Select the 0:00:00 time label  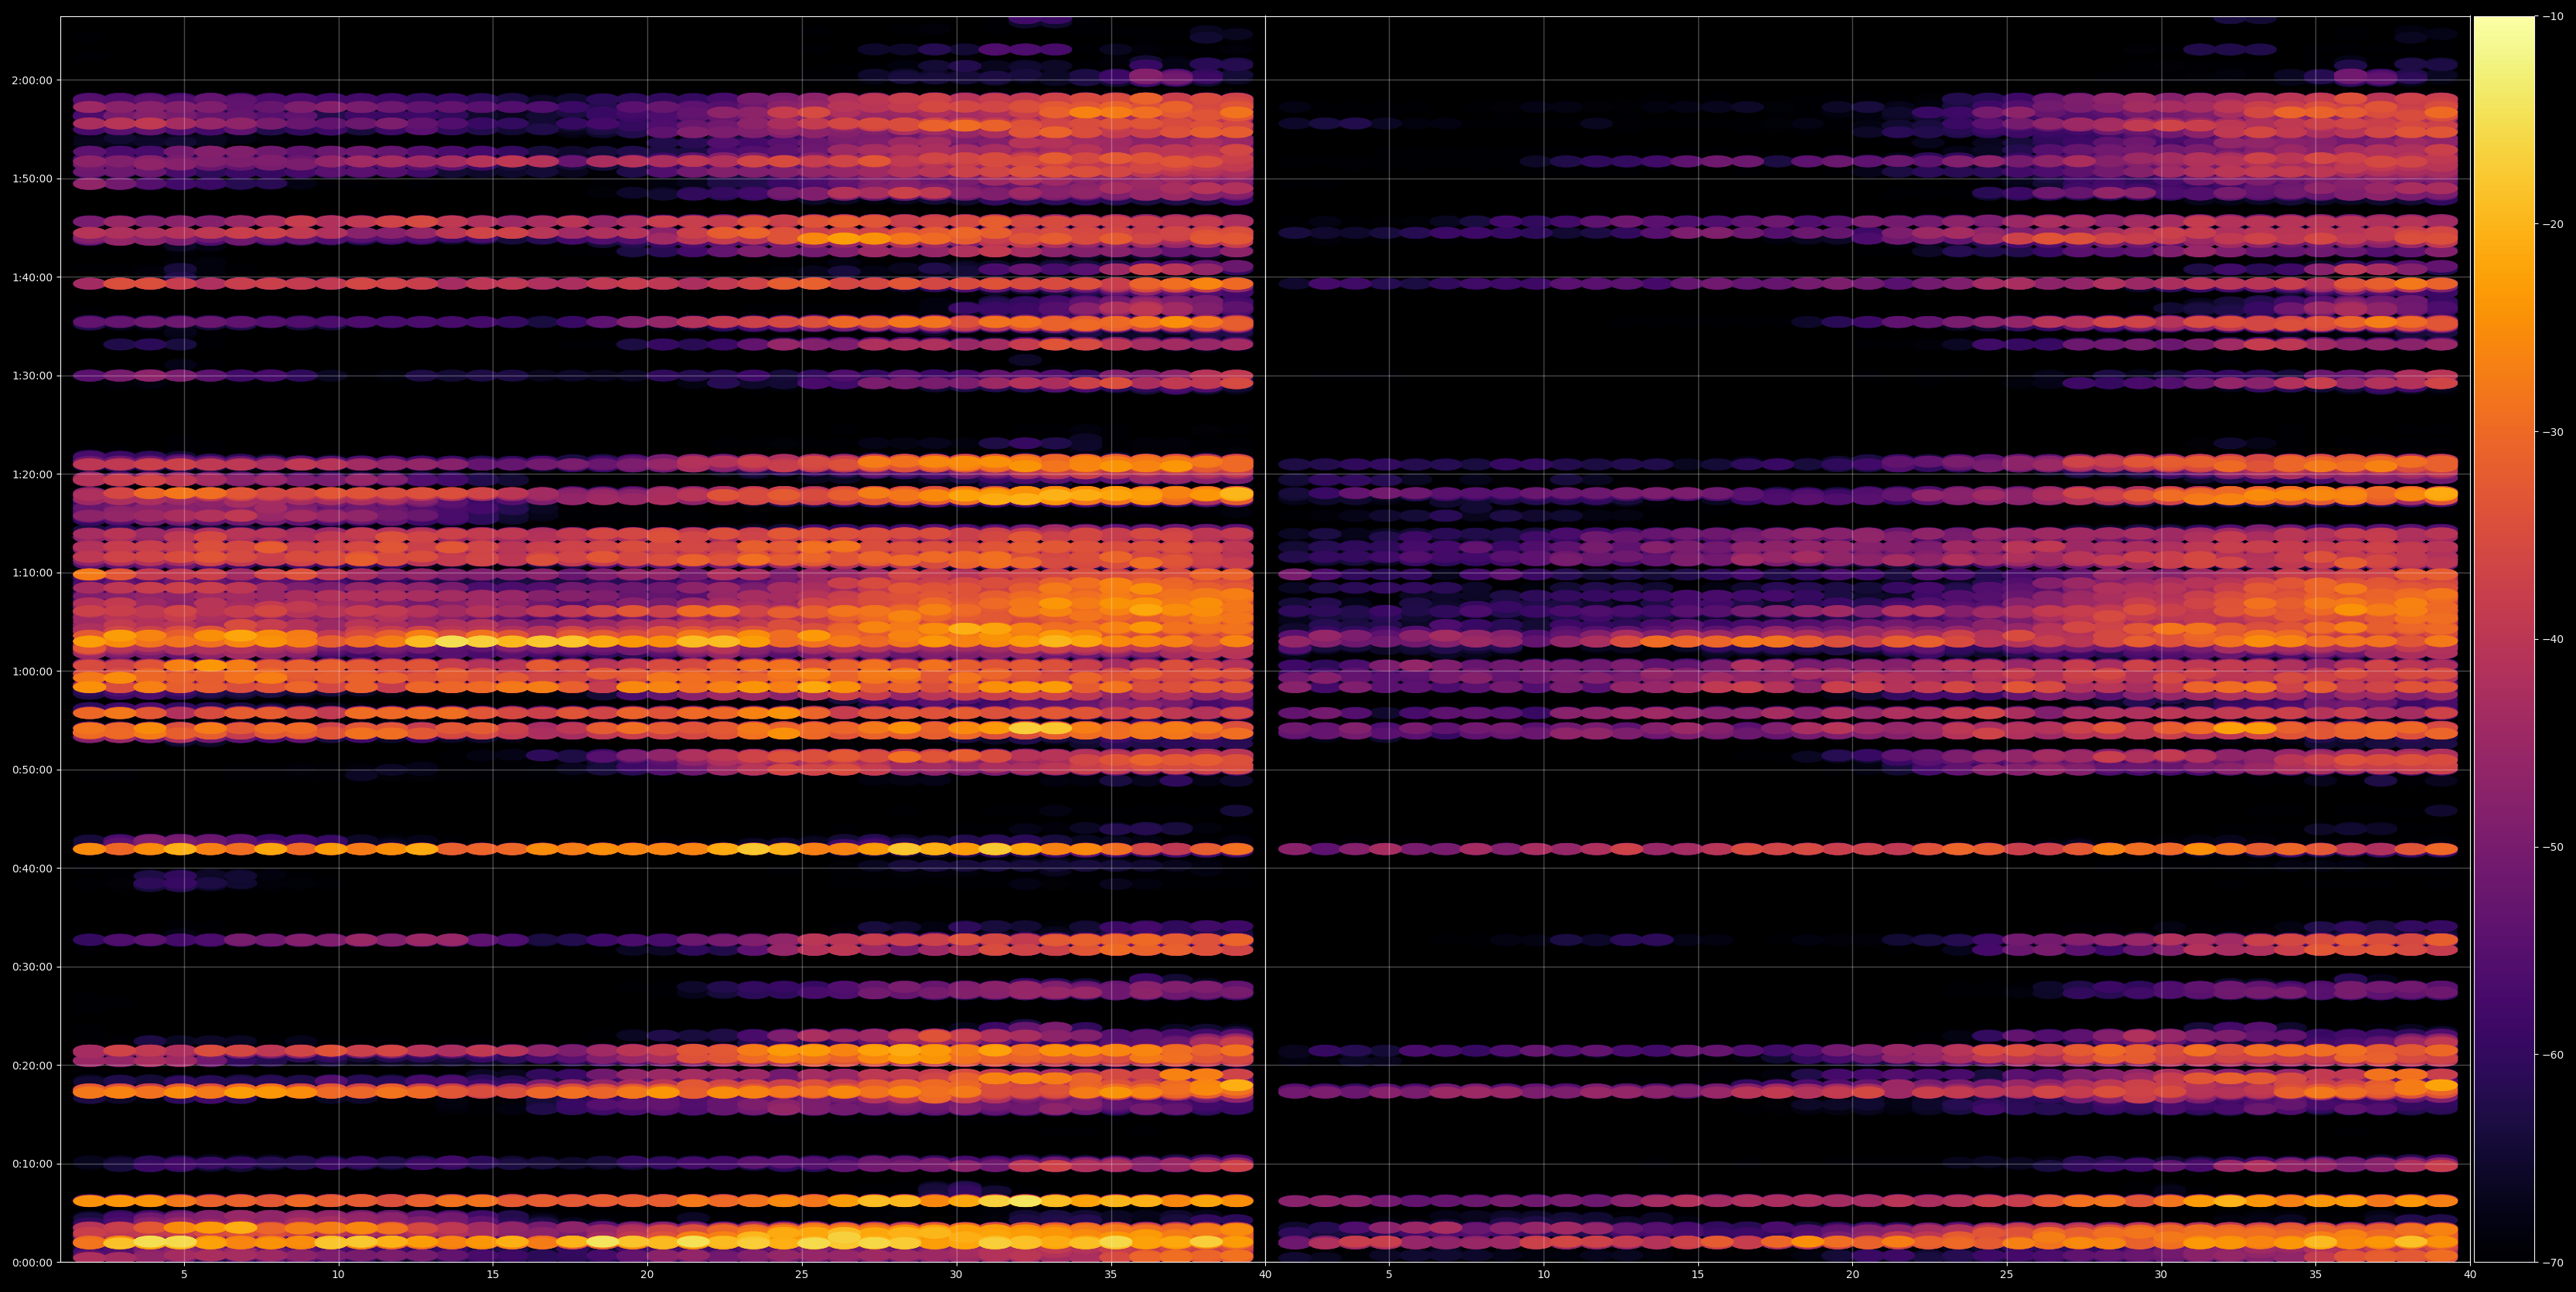pos(32,1262)
